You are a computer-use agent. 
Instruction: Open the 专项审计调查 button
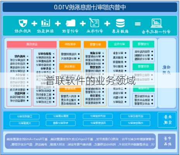point(61,123)
